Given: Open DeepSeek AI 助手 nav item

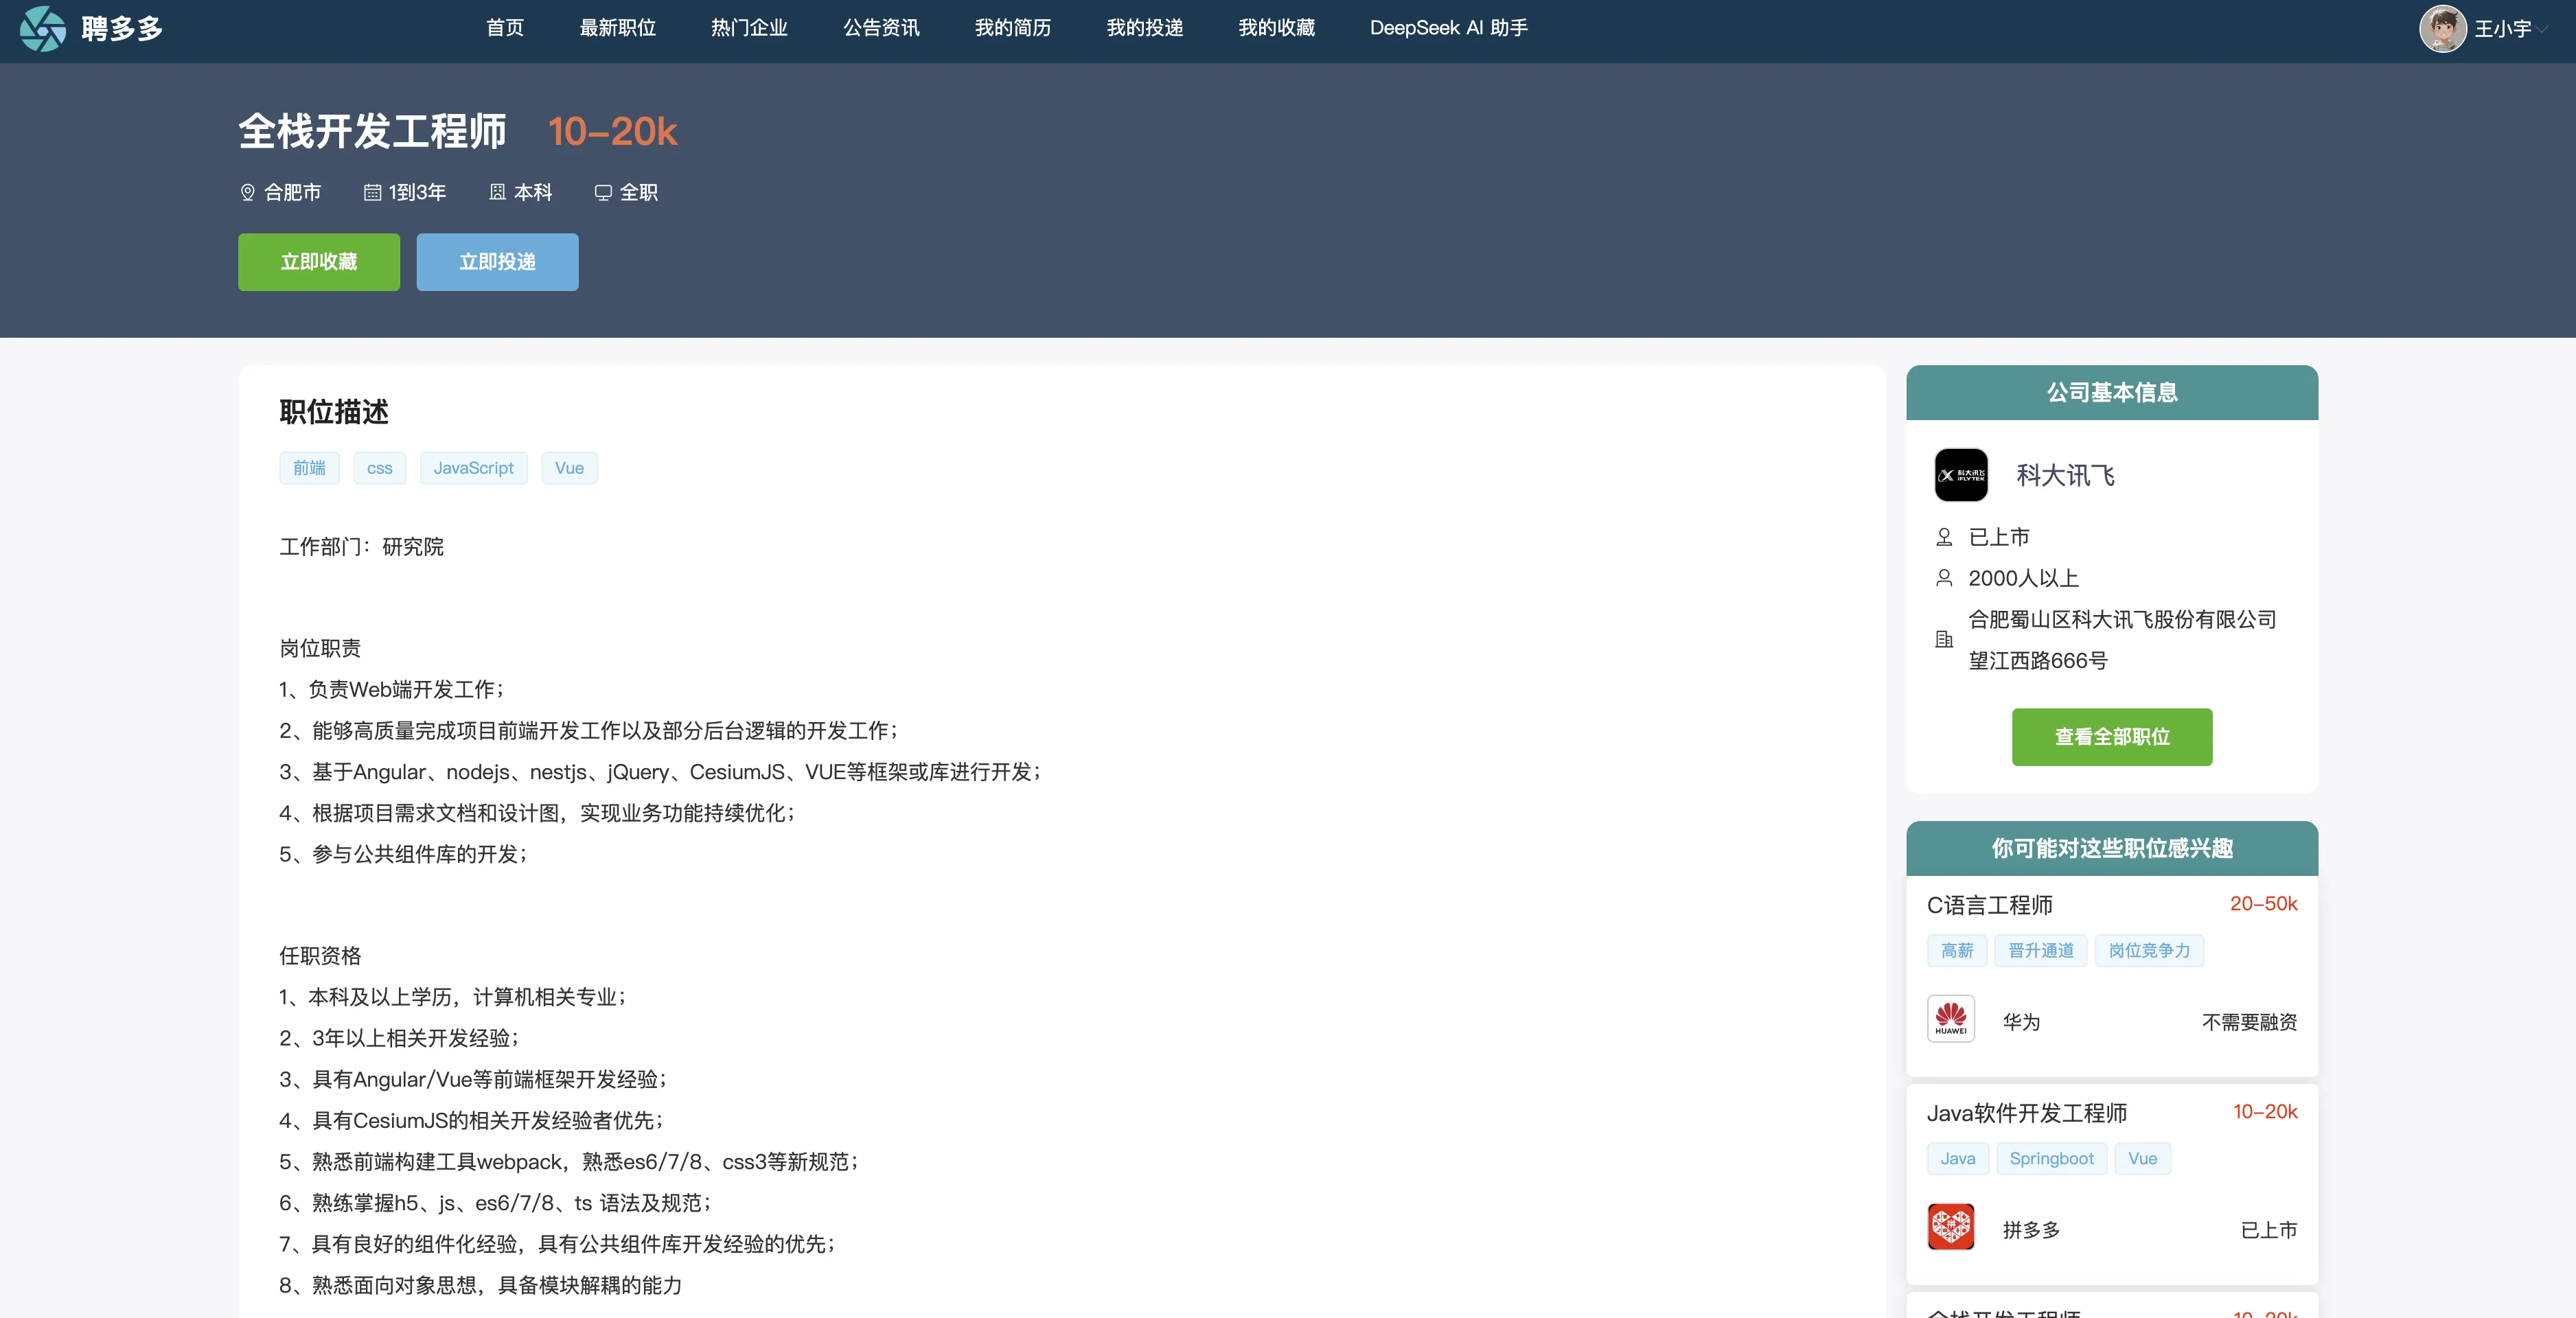Looking at the screenshot, I should point(1448,28).
